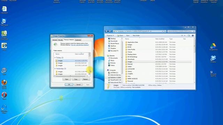This screenshot has width=223, height=125.
Task: Click Burn in Explorer toolbar
Action: point(128,35)
